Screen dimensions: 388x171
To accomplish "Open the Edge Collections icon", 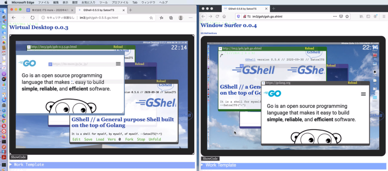I will tap(171, 18).
